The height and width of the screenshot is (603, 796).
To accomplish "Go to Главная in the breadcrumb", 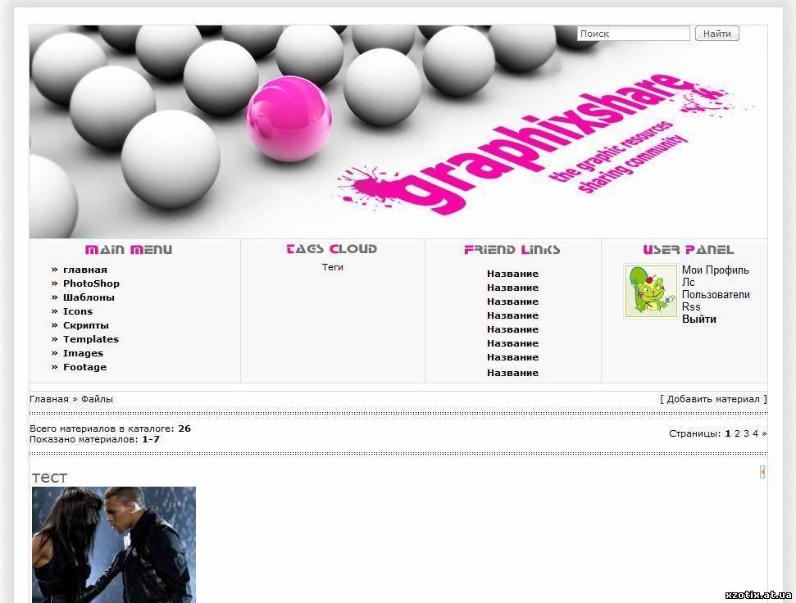I will [x=48, y=399].
